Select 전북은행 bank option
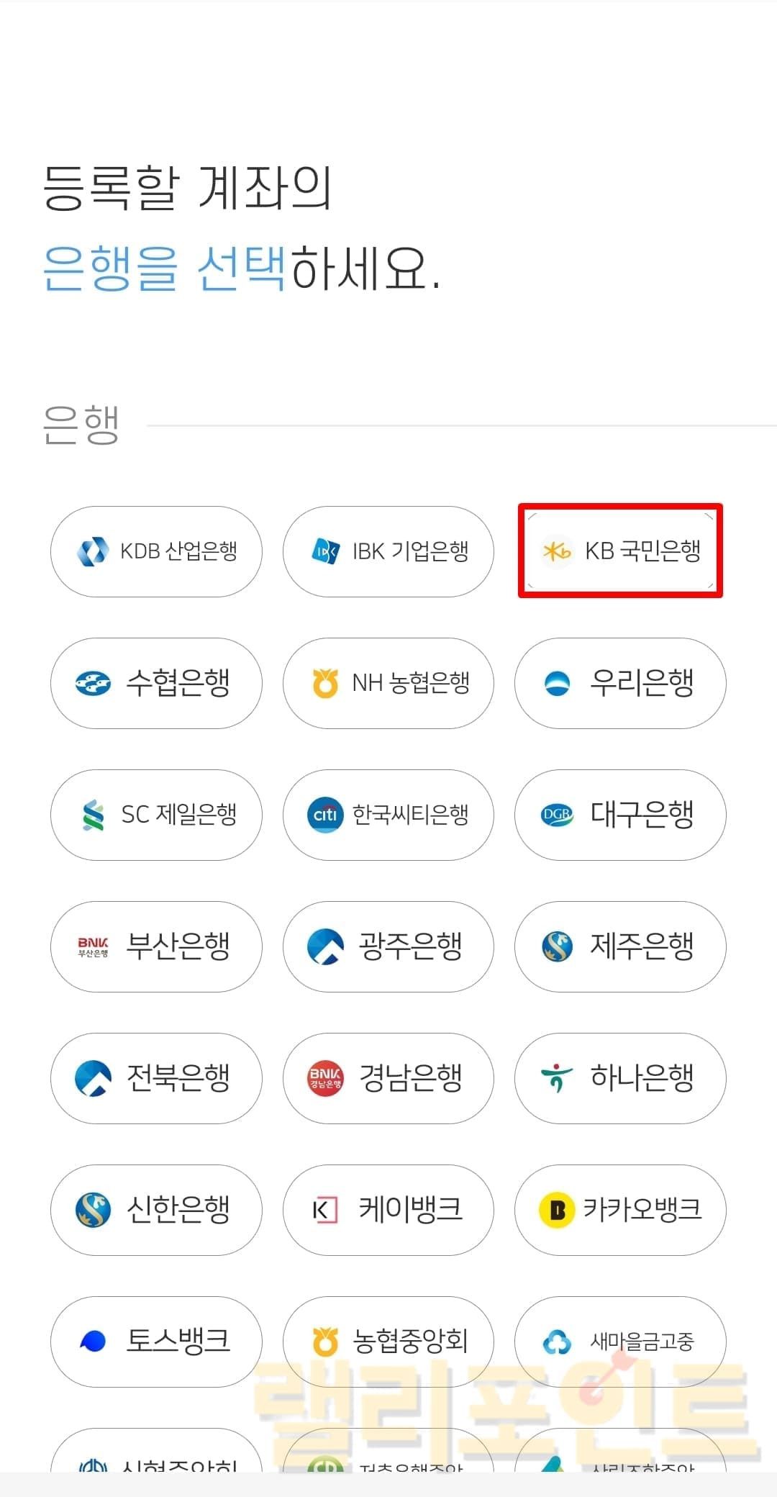The height and width of the screenshot is (1497, 777). click(156, 1078)
